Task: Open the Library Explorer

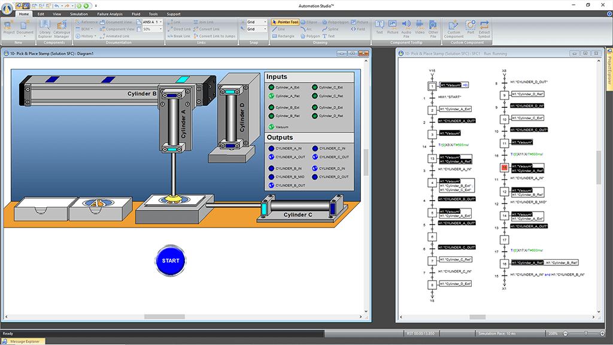Action: click(x=45, y=27)
